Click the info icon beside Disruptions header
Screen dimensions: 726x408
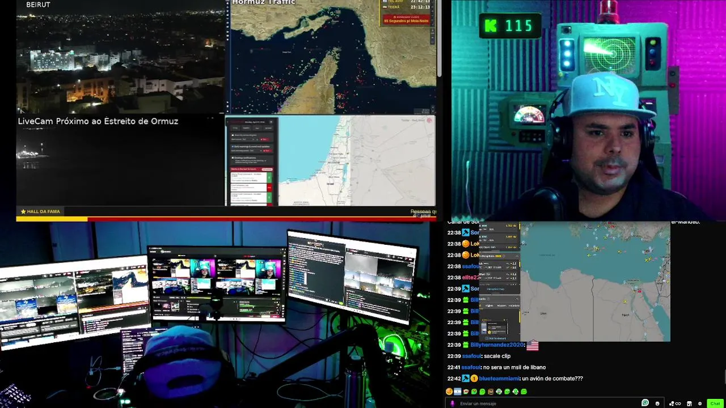tap(504, 256)
